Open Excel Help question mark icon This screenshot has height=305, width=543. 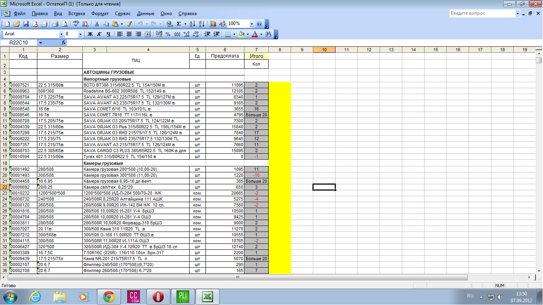click(x=259, y=24)
